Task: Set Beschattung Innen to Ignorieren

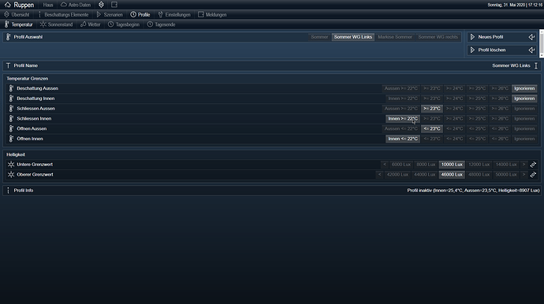Action: pyautogui.click(x=524, y=98)
